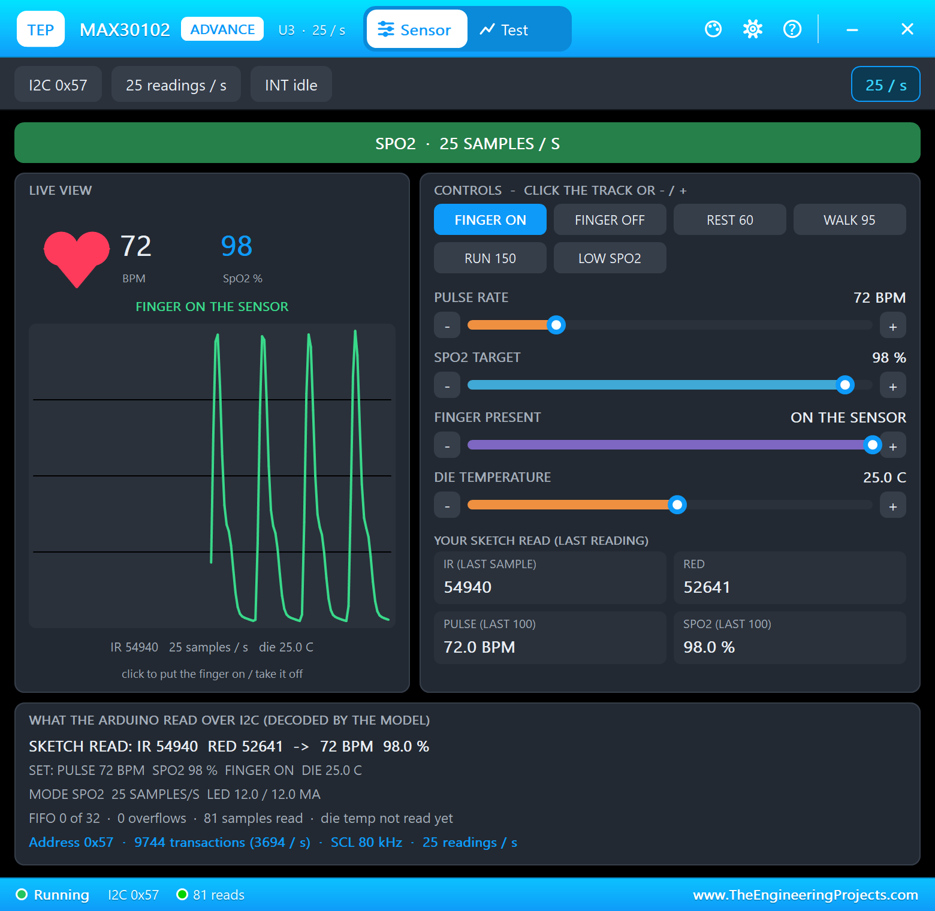This screenshot has width=935, height=911.
Task: Choose the WALK 95 preset
Action: 850,219
